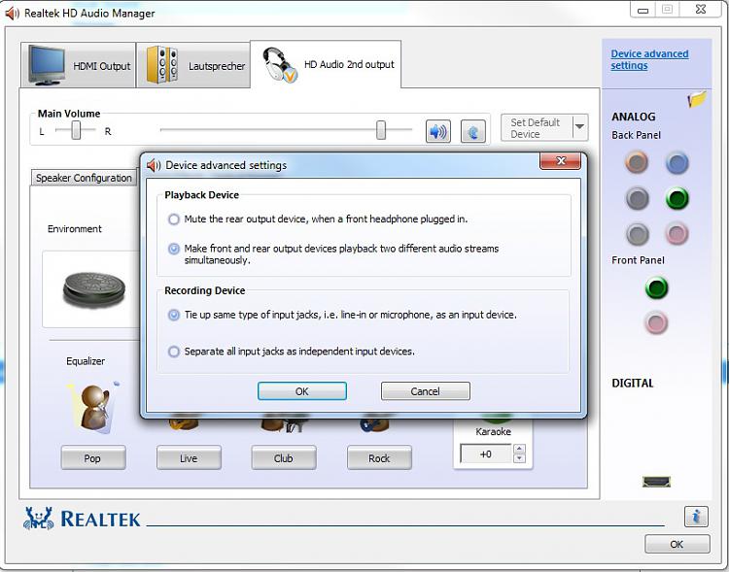The height and width of the screenshot is (572, 729).
Task: Select Mute the rear output device option
Action: click(x=174, y=219)
